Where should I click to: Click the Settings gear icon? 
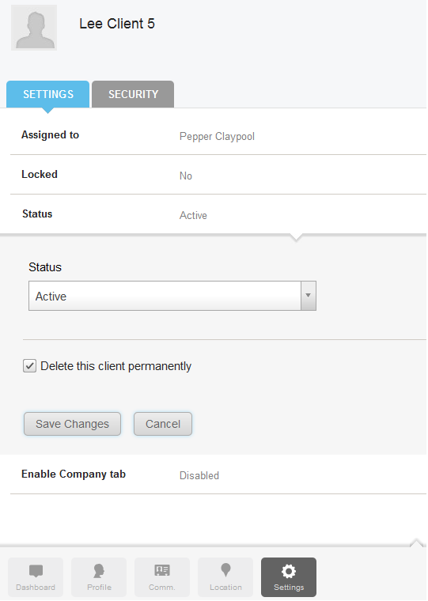pyautogui.click(x=289, y=571)
